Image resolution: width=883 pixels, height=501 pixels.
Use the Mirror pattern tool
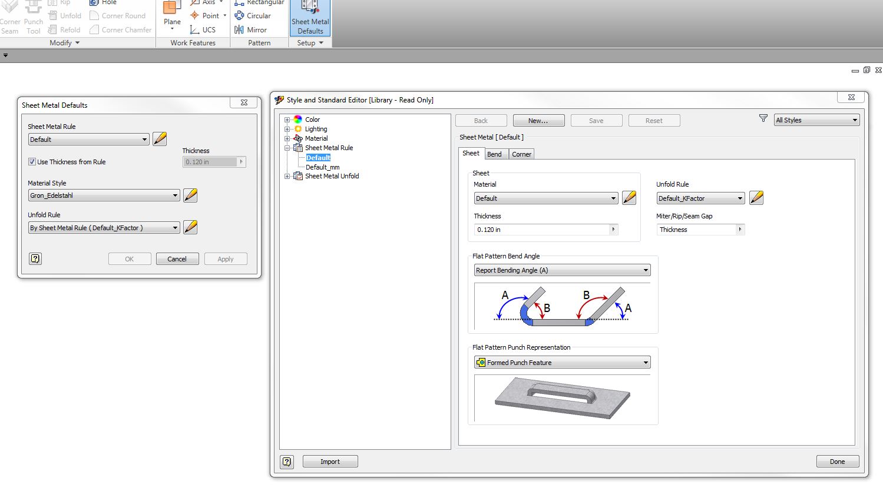pyautogui.click(x=251, y=29)
